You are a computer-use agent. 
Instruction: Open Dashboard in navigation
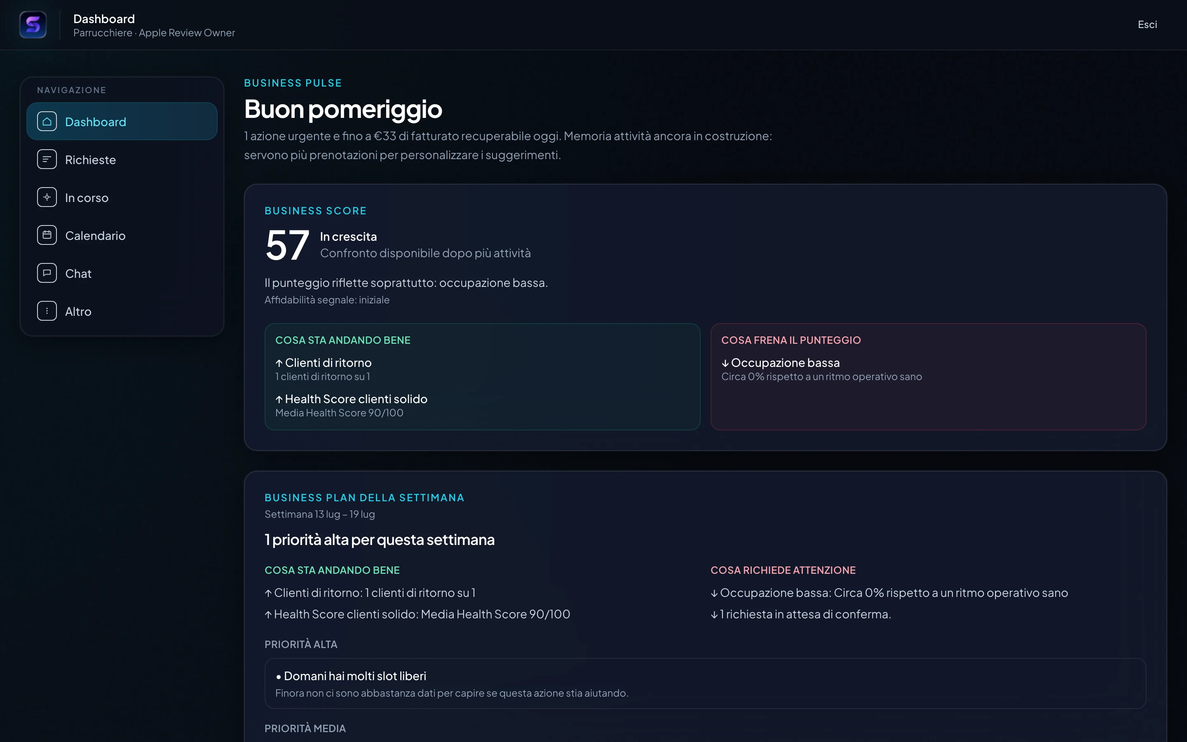point(122,122)
